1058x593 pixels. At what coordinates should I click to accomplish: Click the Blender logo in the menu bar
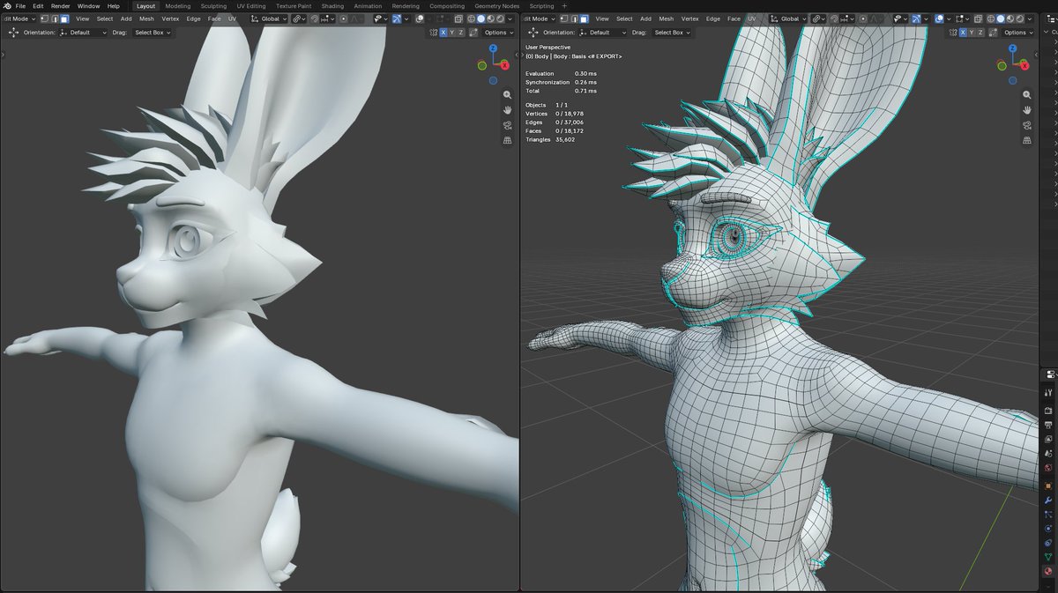[6, 5]
